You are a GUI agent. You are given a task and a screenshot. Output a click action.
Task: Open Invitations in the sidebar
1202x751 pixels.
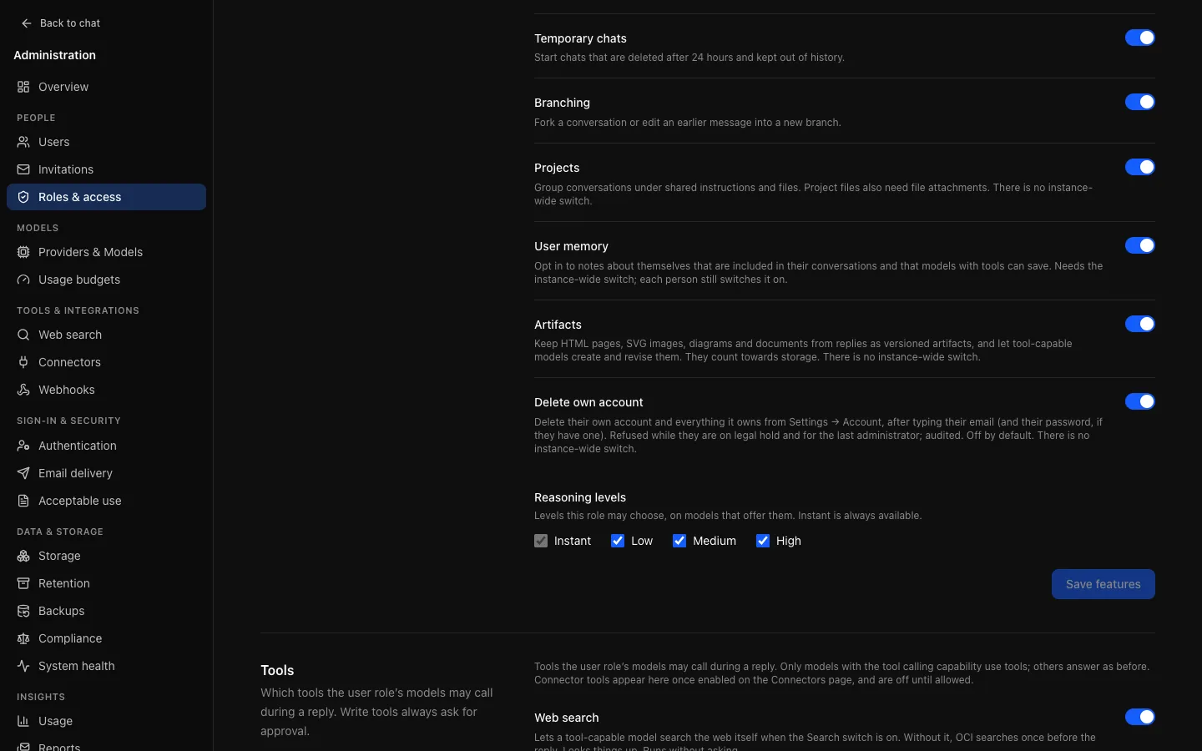pyautogui.click(x=106, y=169)
